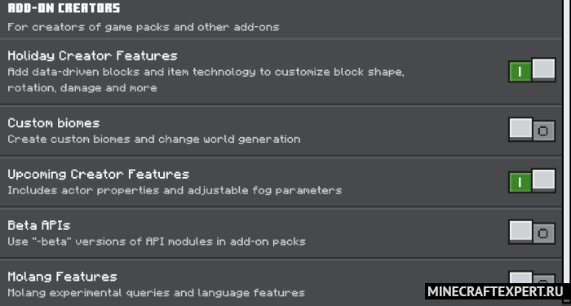Select the Holiday Creator Features title
This screenshot has width=571, height=306.
(92, 55)
